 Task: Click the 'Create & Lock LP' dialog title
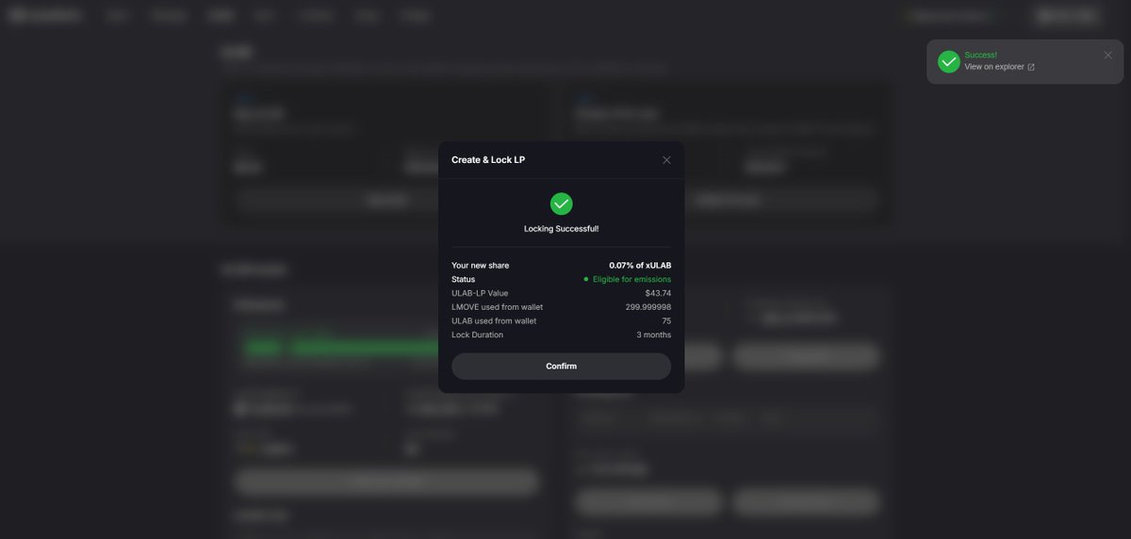click(488, 160)
